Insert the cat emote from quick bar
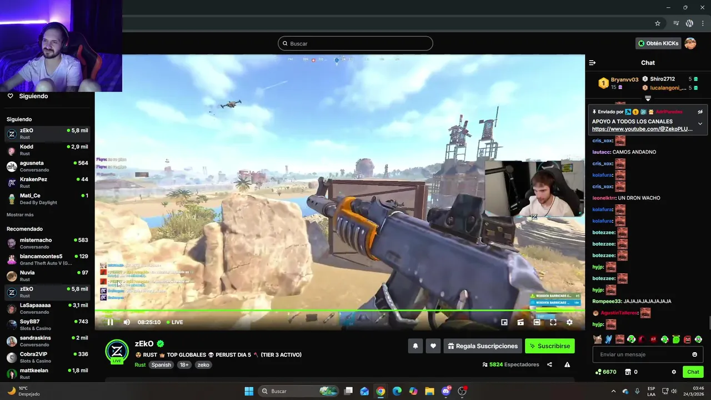 (597, 339)
